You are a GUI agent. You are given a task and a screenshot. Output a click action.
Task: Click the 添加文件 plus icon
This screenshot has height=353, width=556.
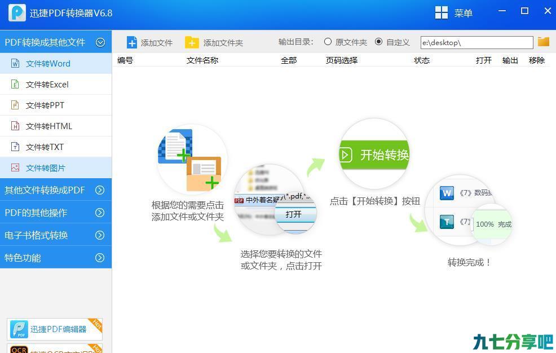[131, 42]
